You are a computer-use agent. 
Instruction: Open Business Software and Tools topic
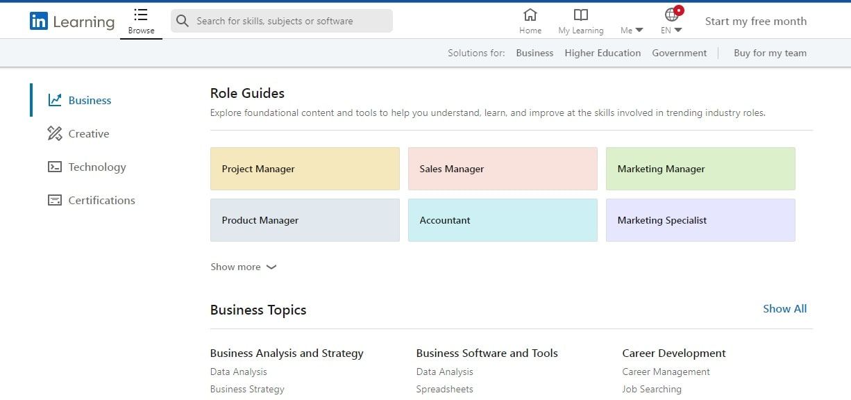tap(487, 353)
